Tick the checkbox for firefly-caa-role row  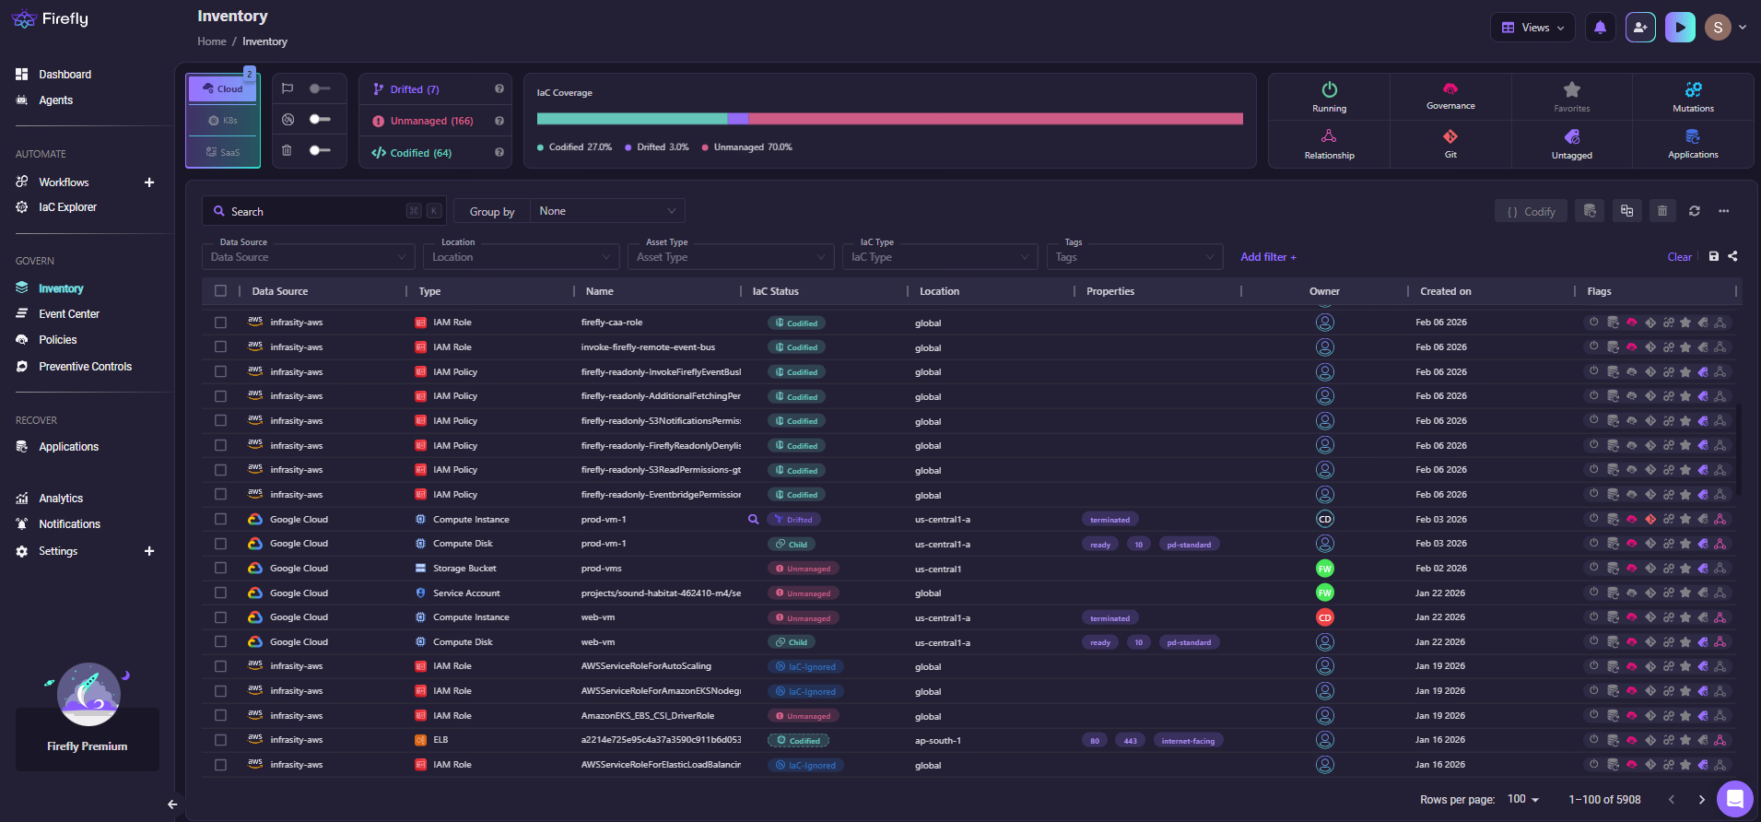tap(220, 323)
